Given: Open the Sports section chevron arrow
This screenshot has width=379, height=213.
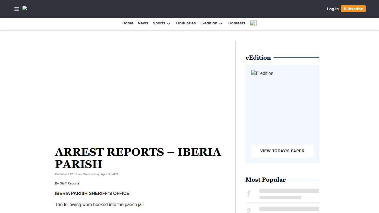Looking at the screenshot, I should (168, 24).
